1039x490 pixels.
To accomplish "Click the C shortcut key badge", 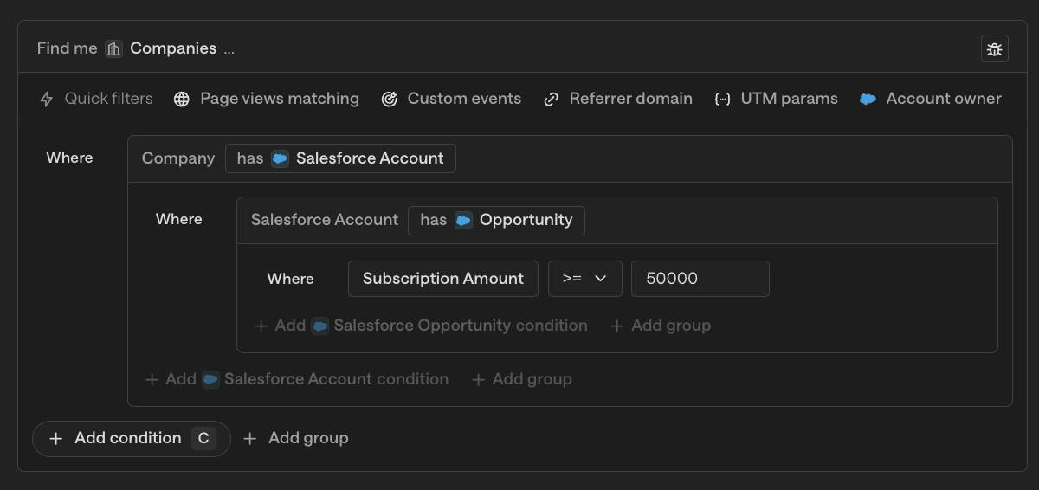I will [203, 438].
